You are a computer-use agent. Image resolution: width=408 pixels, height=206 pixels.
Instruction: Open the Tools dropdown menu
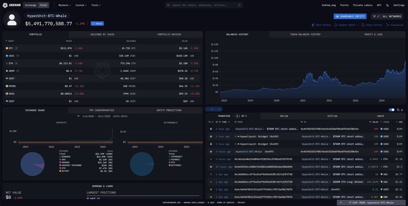[x=97, y=5]
